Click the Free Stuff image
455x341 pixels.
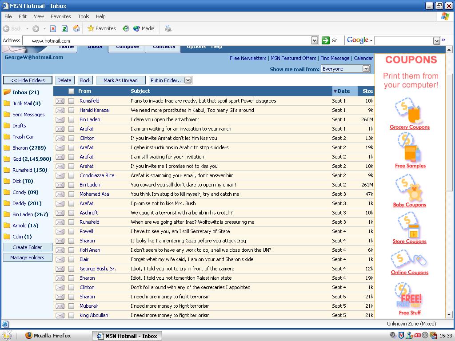pos(409,296)
